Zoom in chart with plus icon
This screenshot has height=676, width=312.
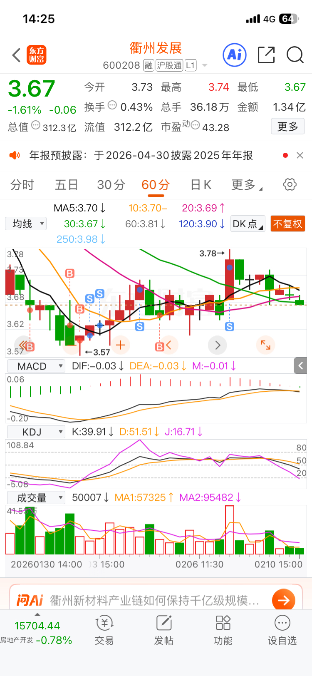point(121,345)
